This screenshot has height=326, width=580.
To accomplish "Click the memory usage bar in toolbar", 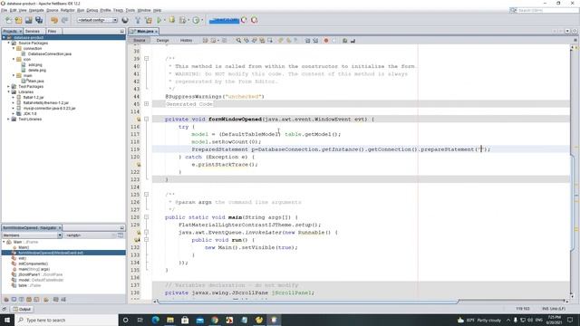I will coord(224,20).
